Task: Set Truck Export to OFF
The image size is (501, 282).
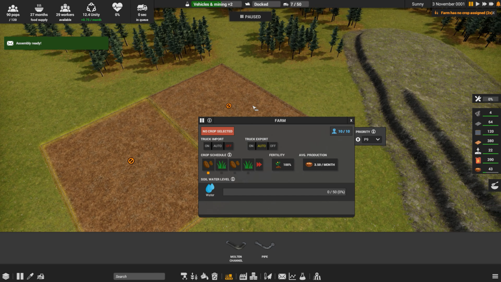Action: (273, 146)
